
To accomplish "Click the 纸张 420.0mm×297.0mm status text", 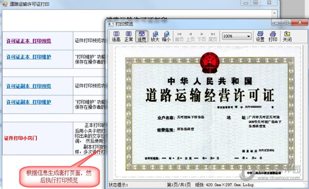I will click(x=218, y=185).
